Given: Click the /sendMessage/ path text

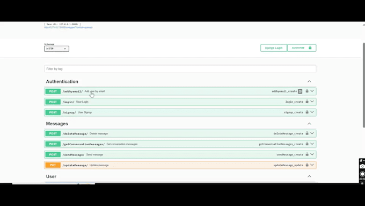Looking at the screenshot, I should click(x=74, y=155).
